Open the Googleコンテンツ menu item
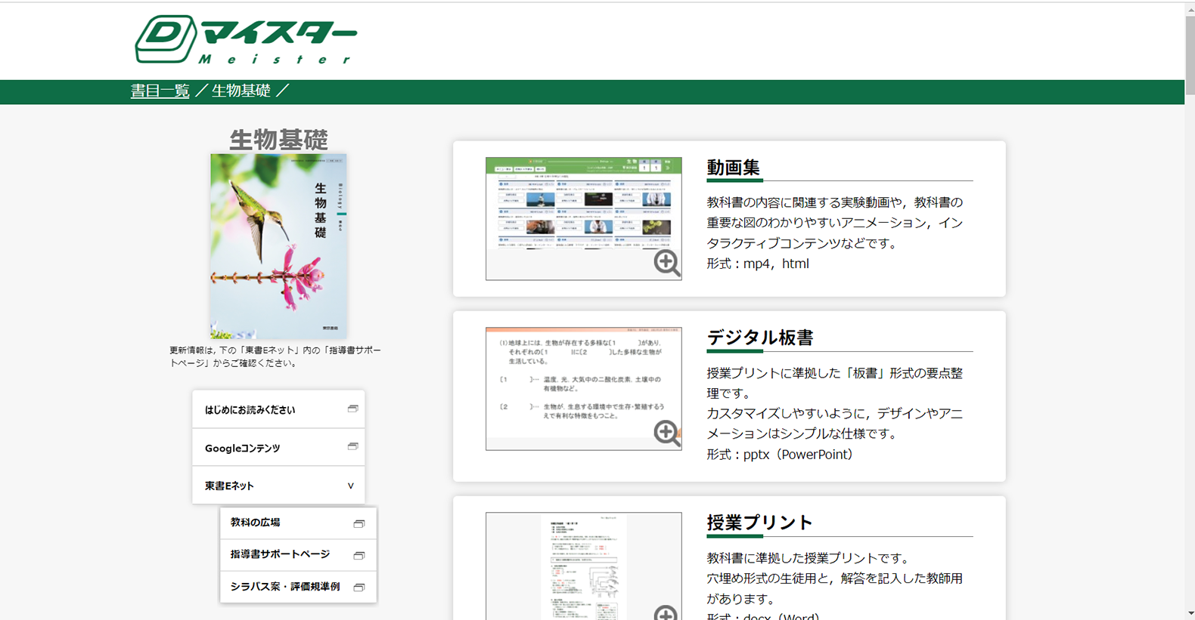This screenshot has height=620, width=1195. pos(243,448)
